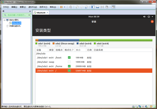Open the 虚拟机(M) menu

point(33,7)
